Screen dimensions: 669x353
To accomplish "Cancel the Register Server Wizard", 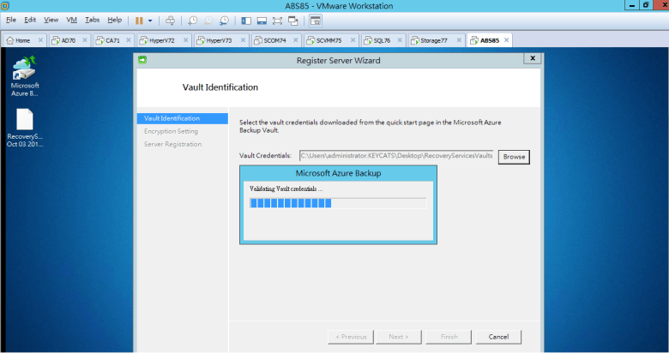I will tap(498, 337).
